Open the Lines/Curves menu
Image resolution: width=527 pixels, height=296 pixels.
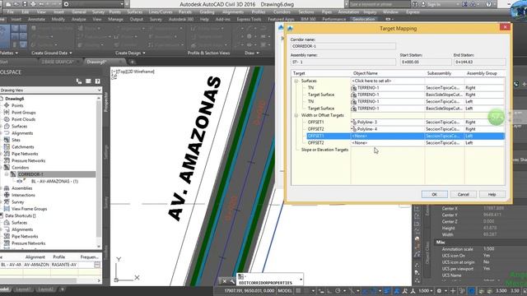[x=161, y=12]
